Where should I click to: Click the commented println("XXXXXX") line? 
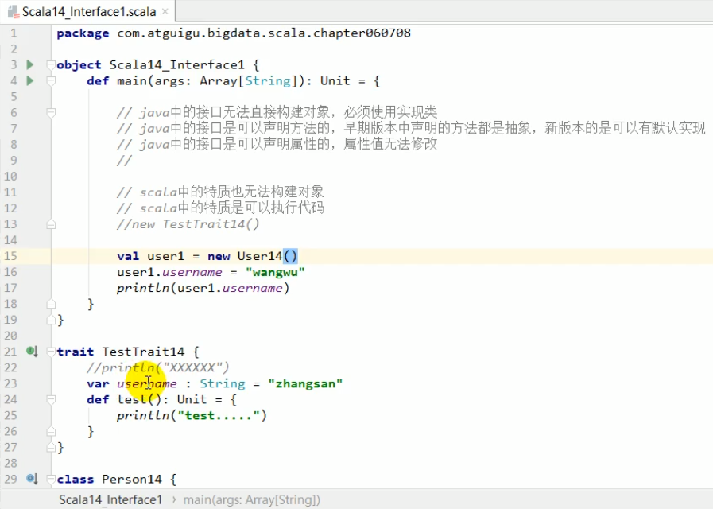[158, 367]
